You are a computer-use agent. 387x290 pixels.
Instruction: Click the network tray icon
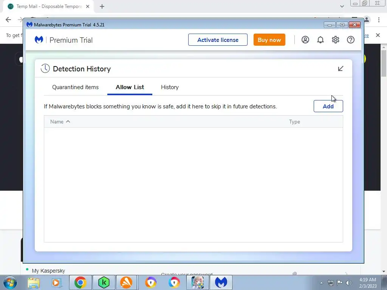coord(330,283)
